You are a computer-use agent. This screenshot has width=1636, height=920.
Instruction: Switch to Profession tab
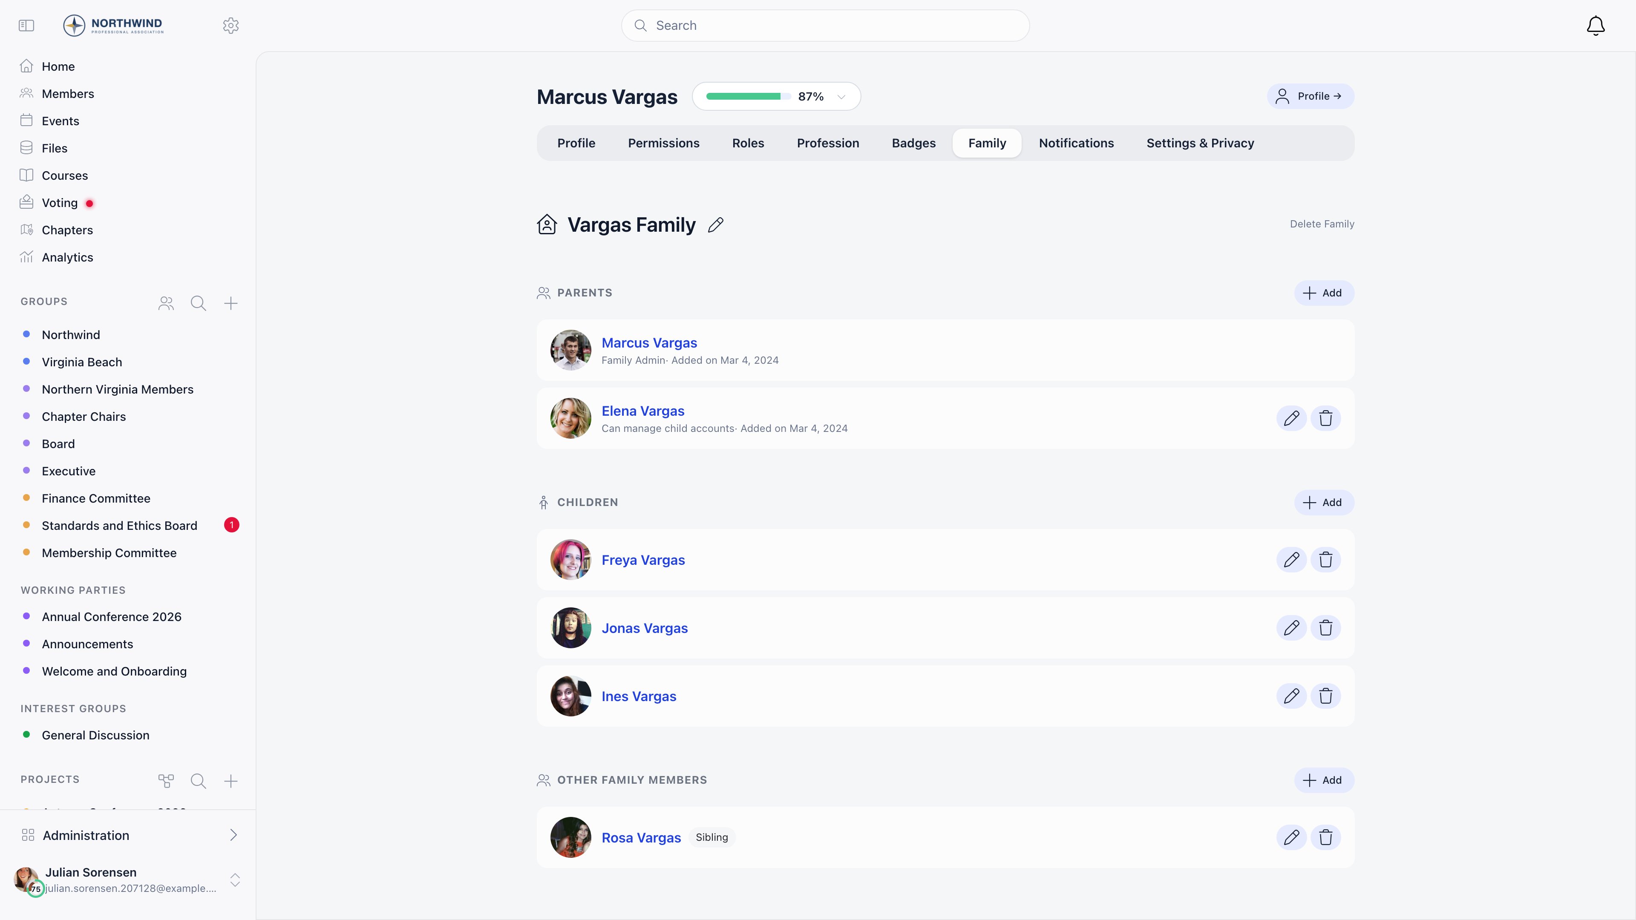pyautogui.click(x=827, y=144)
